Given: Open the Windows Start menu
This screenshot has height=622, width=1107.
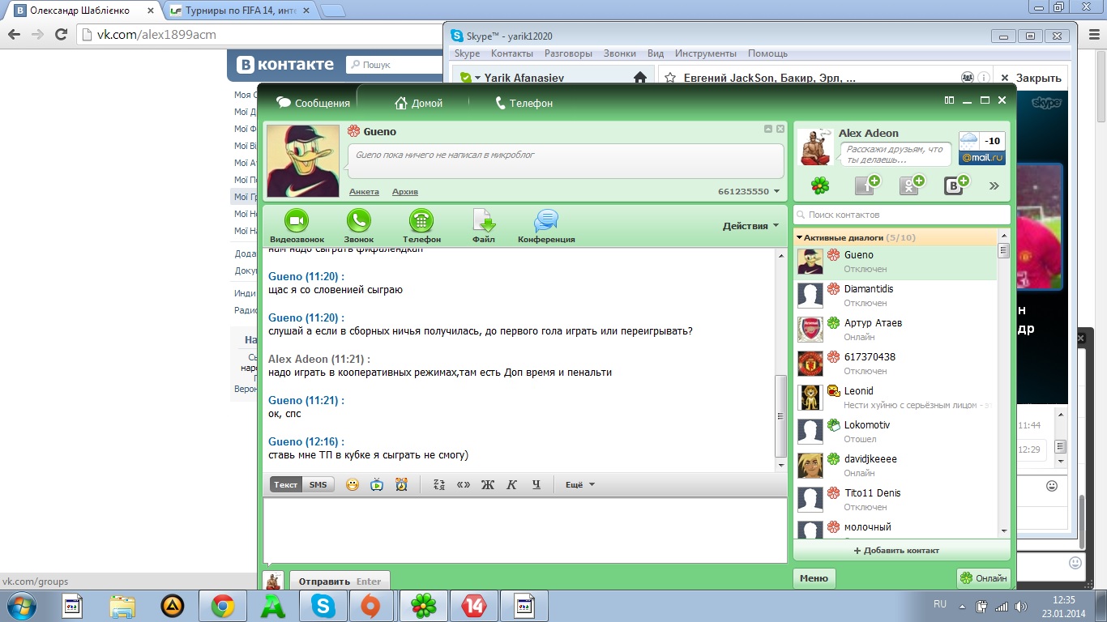Looking at the screenshot, I should click(19, 606).
